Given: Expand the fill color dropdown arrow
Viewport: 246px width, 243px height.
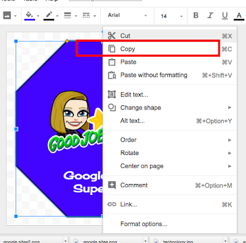Looking at the screenshot, I should click(x=38, y=16).
